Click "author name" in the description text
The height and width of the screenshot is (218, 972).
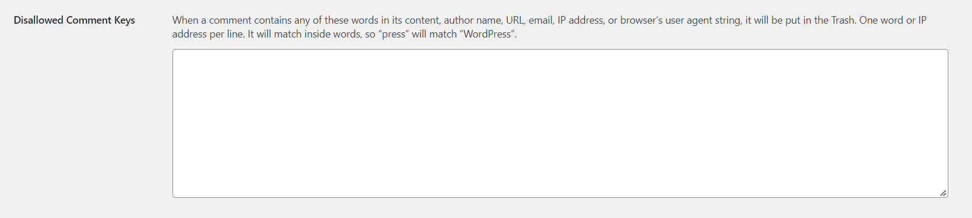[x=472, y=20]
